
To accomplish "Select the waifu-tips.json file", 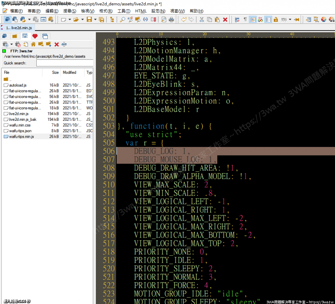I will coord(20,131).
